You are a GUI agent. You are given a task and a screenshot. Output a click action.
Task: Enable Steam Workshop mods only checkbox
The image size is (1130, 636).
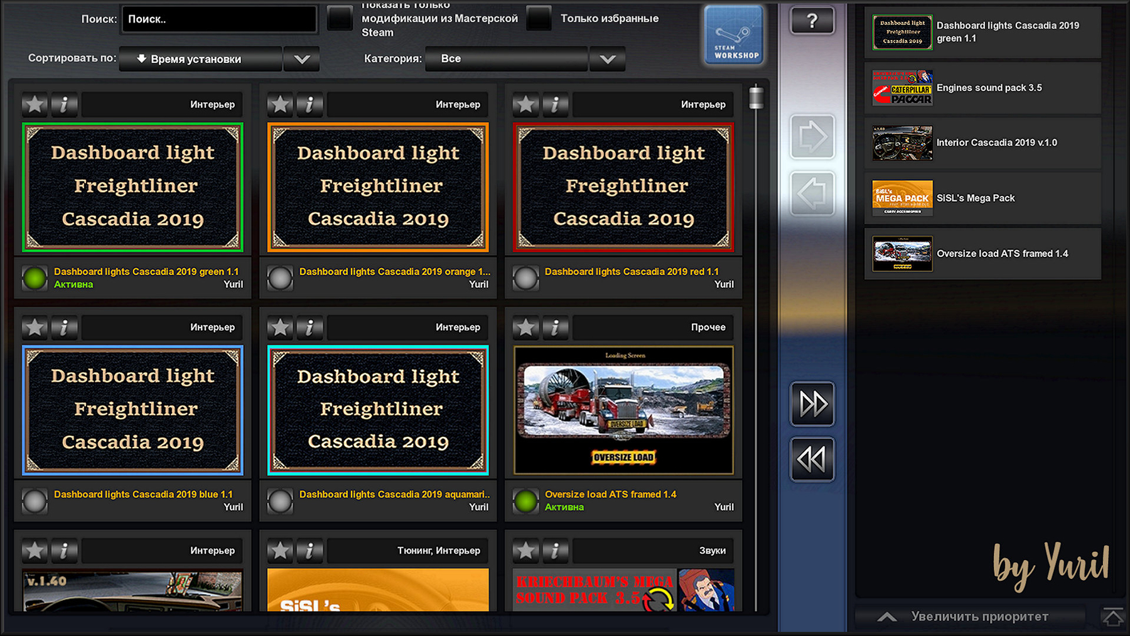340,19
